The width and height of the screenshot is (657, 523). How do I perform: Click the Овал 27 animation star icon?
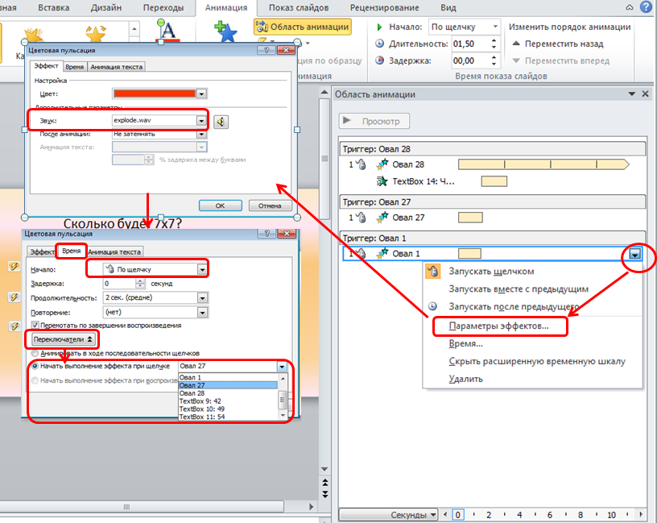coord(382,217)
